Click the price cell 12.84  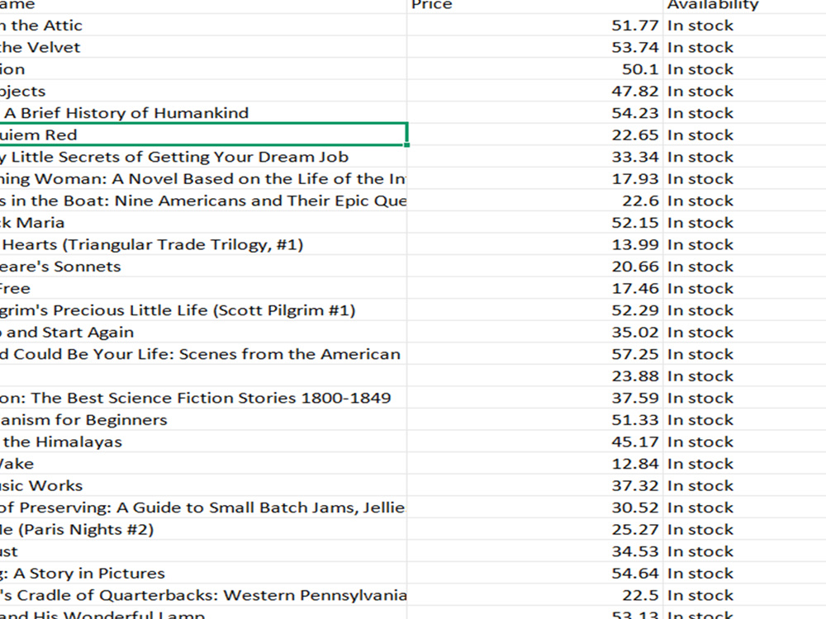click(x=534, y=464)
